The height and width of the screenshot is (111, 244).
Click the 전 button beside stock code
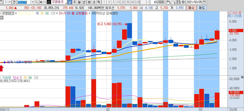pos(14,2)
